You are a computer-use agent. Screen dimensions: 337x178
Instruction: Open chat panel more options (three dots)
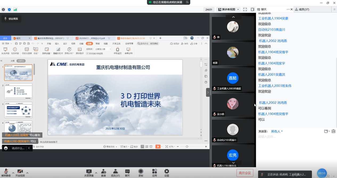click(288, 9)
